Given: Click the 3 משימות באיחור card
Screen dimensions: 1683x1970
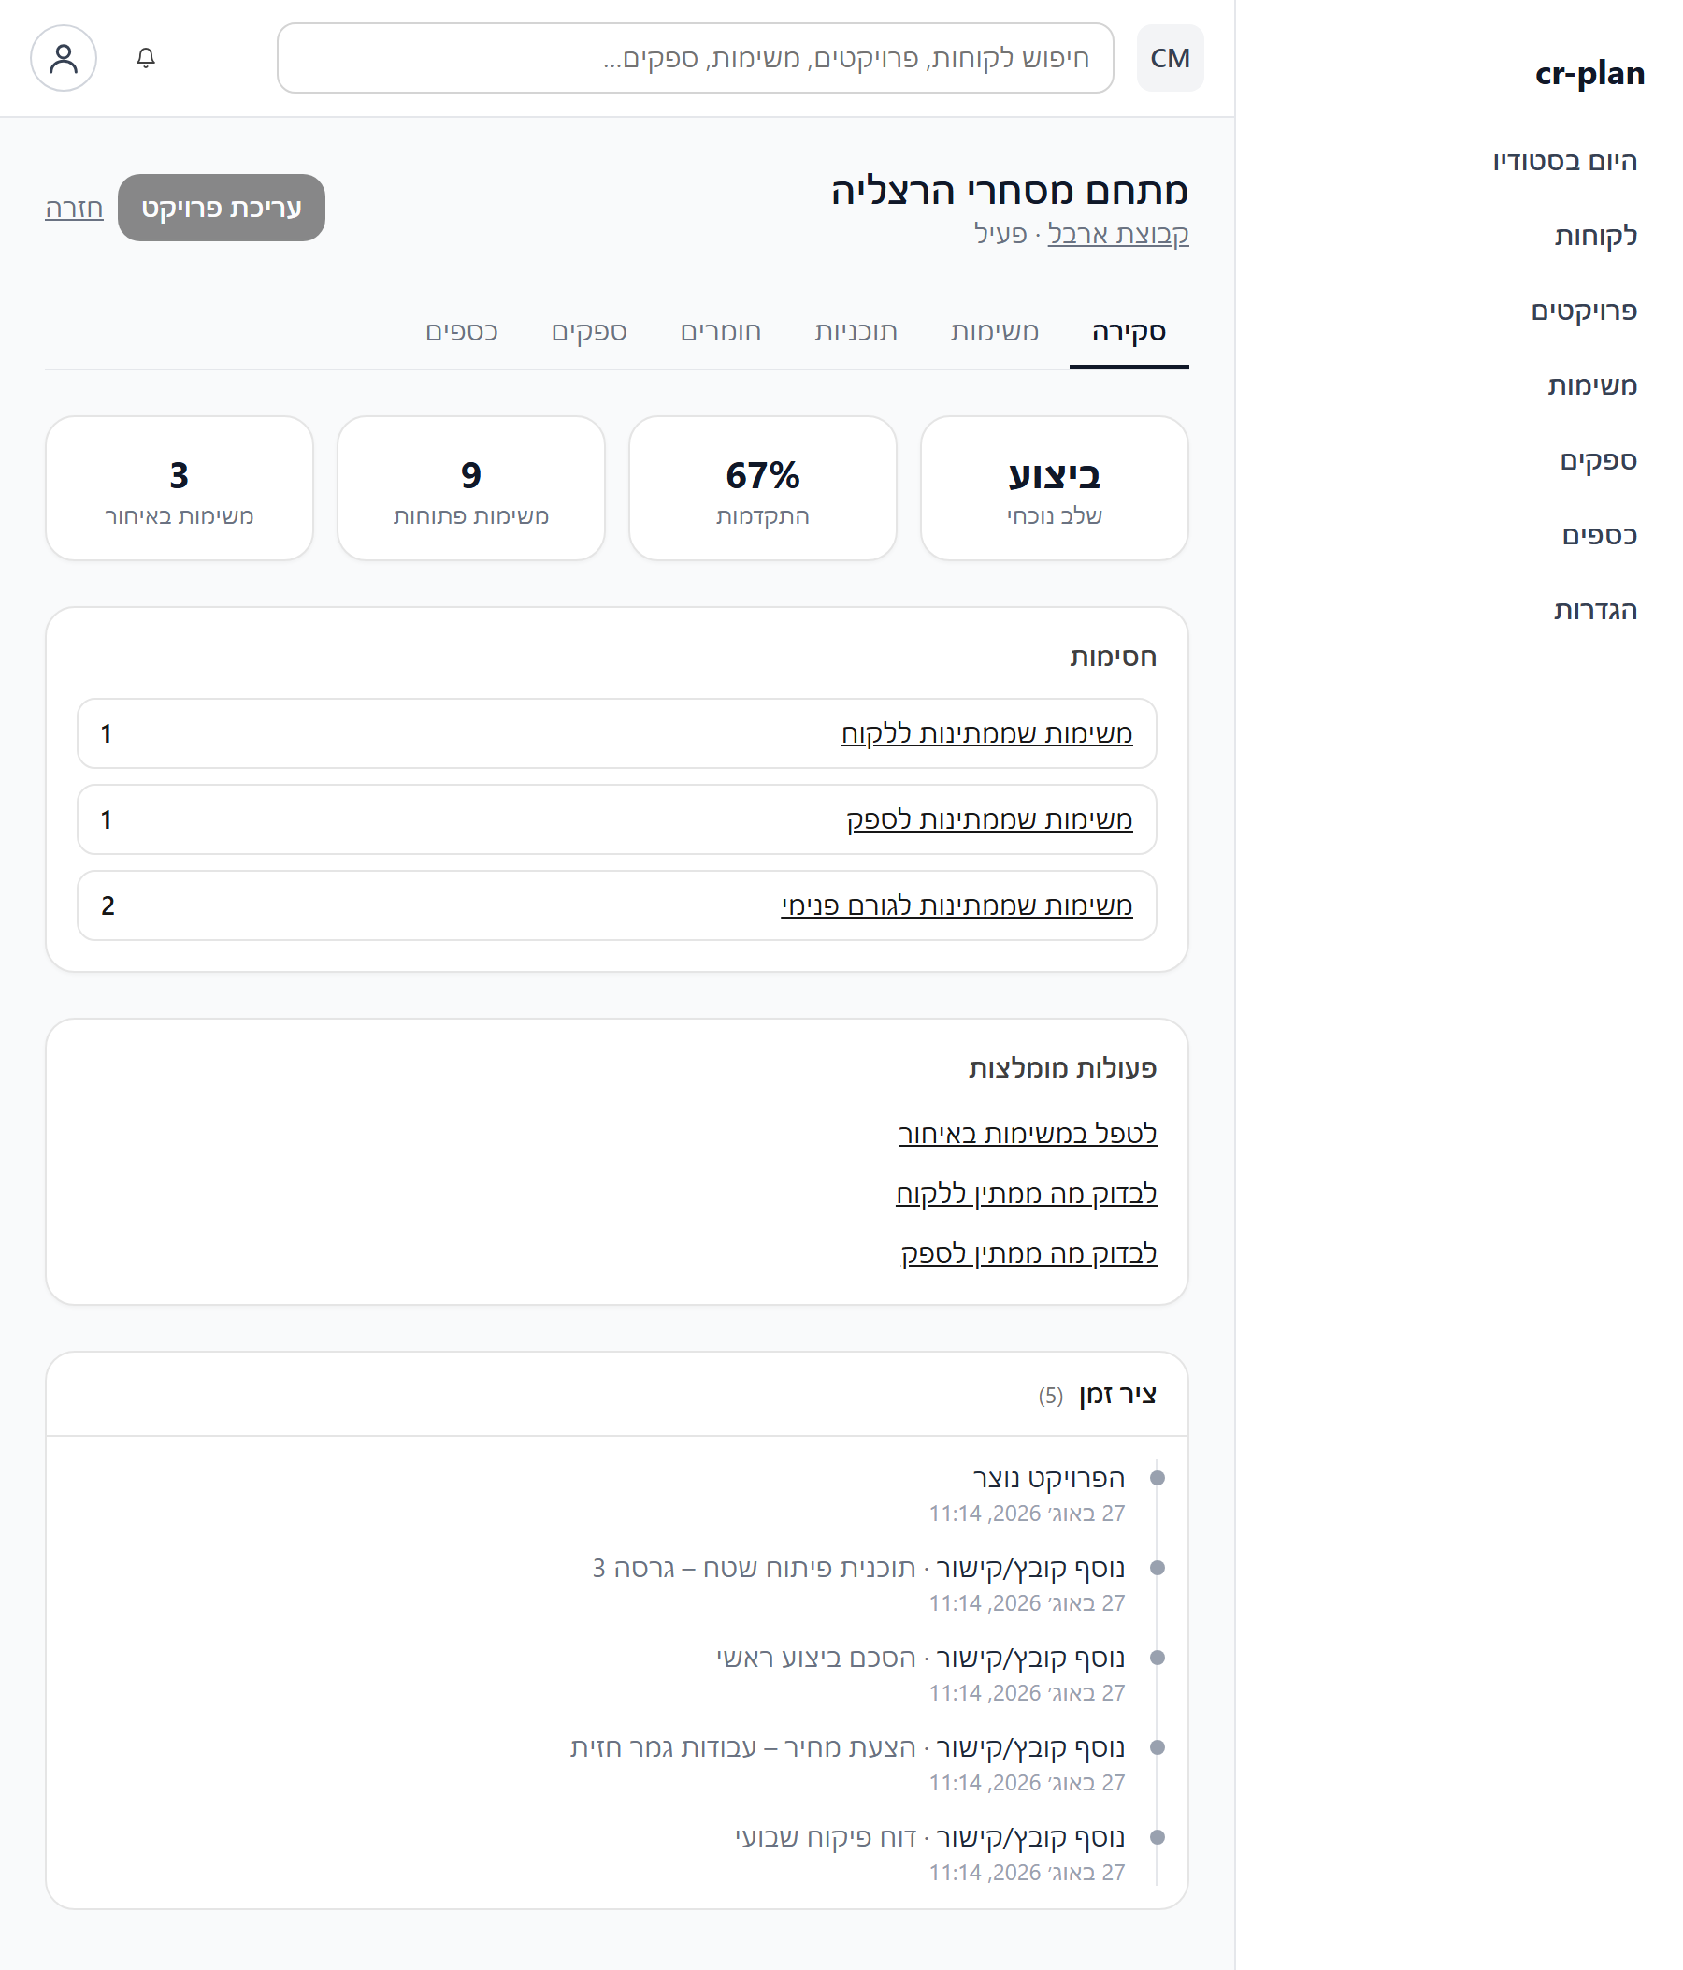Looking at the screenshot, I should pyautogui.click(x=179, y=488).
